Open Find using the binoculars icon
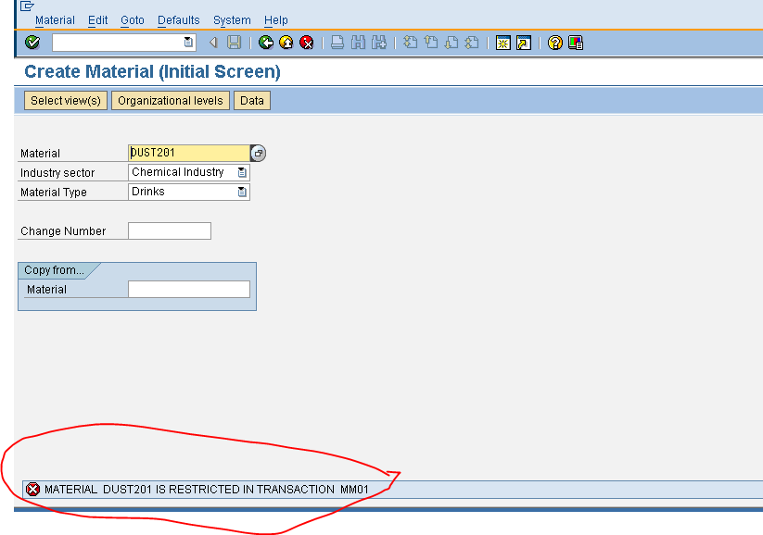Image resolution: width=763 pixels, height=535 pixels. (x=358, y=42)
